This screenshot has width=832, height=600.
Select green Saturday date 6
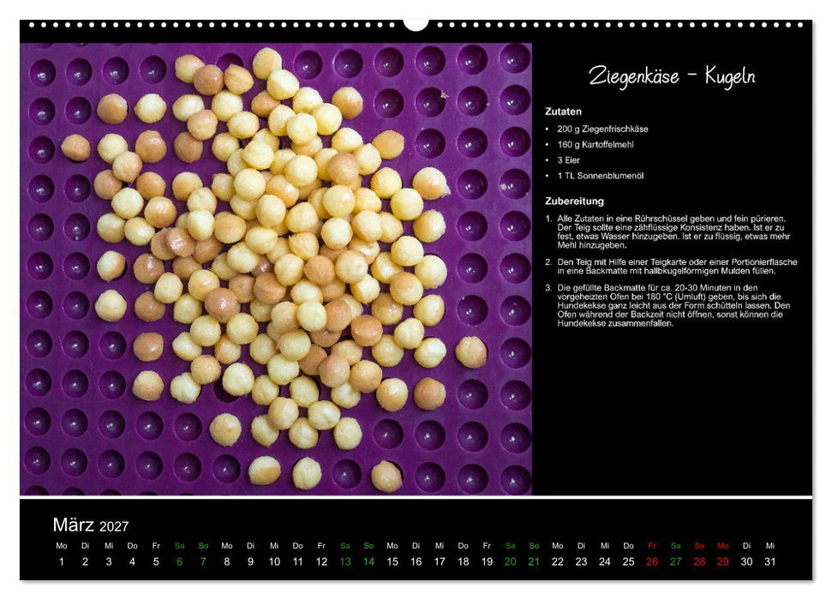pos(179,561)
